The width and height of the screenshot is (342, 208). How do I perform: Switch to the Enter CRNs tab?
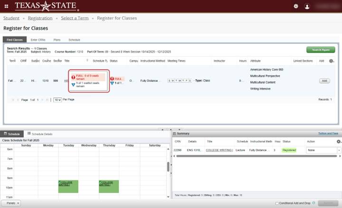pyautogui.click(x=38, y=40)
